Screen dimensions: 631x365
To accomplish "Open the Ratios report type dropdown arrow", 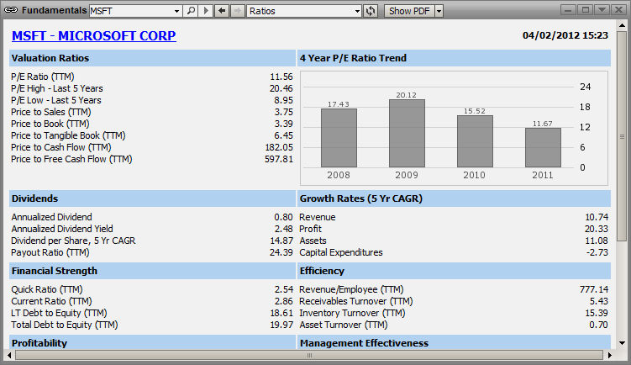I will point(357,11).
